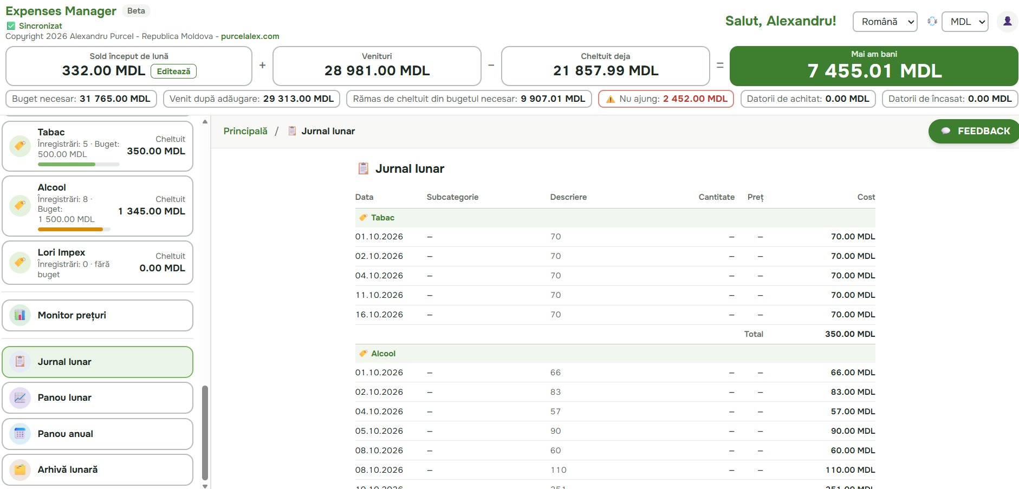Click the Cheltuit deja 21 857.99 MDL card
Viewport: 1019px width, 489px height.
(x=606, y=66)
